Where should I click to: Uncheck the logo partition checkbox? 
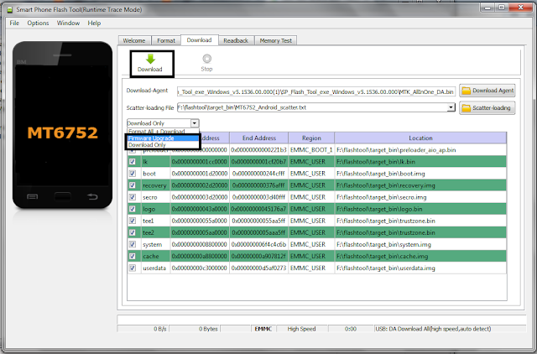click(x=133, y=209)
